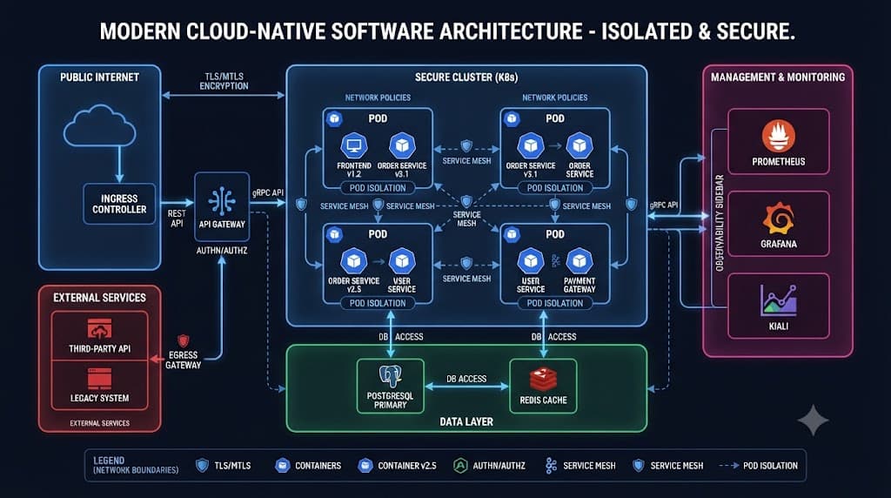This screenshot has height=498, width=891.
Task: Click the TLS/MTLS shield icon in legend
Action: pos(202,466)
